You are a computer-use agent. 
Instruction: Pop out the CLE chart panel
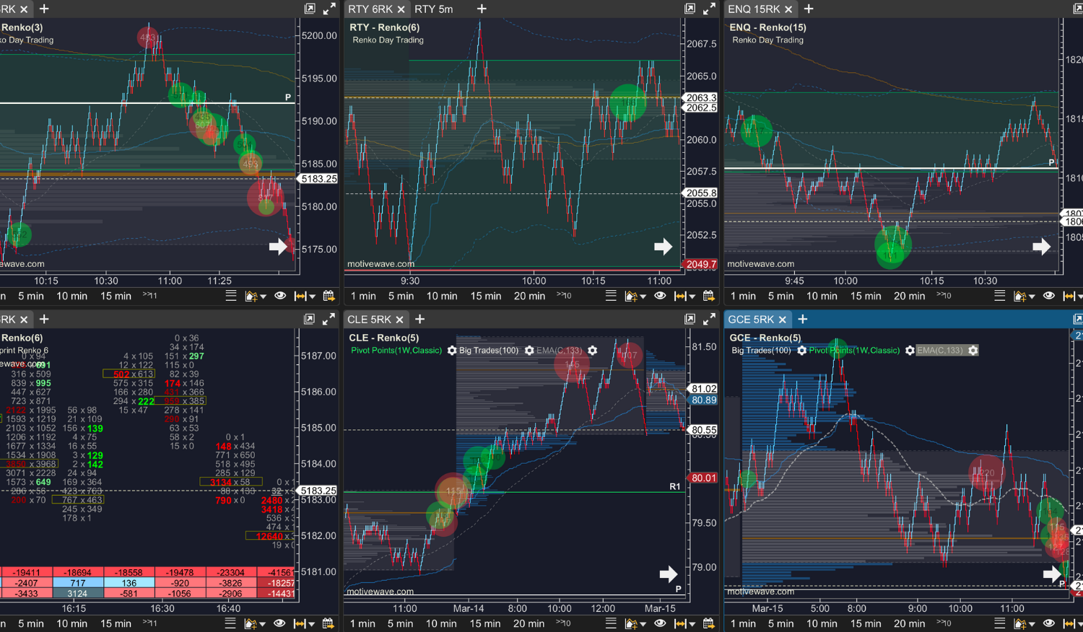(690, 319)
